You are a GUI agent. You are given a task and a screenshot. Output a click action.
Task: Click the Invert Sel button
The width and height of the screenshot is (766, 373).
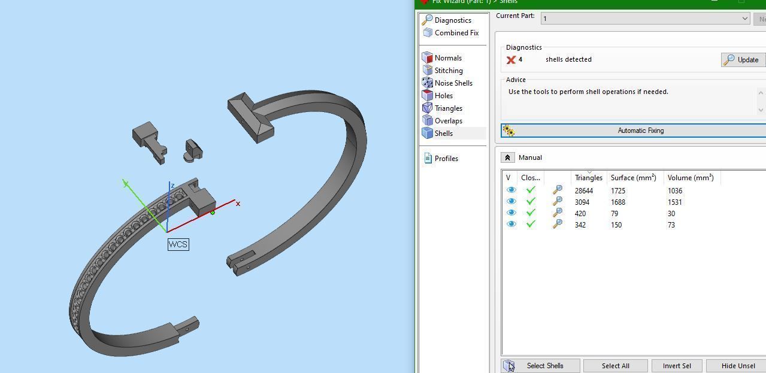677,366
